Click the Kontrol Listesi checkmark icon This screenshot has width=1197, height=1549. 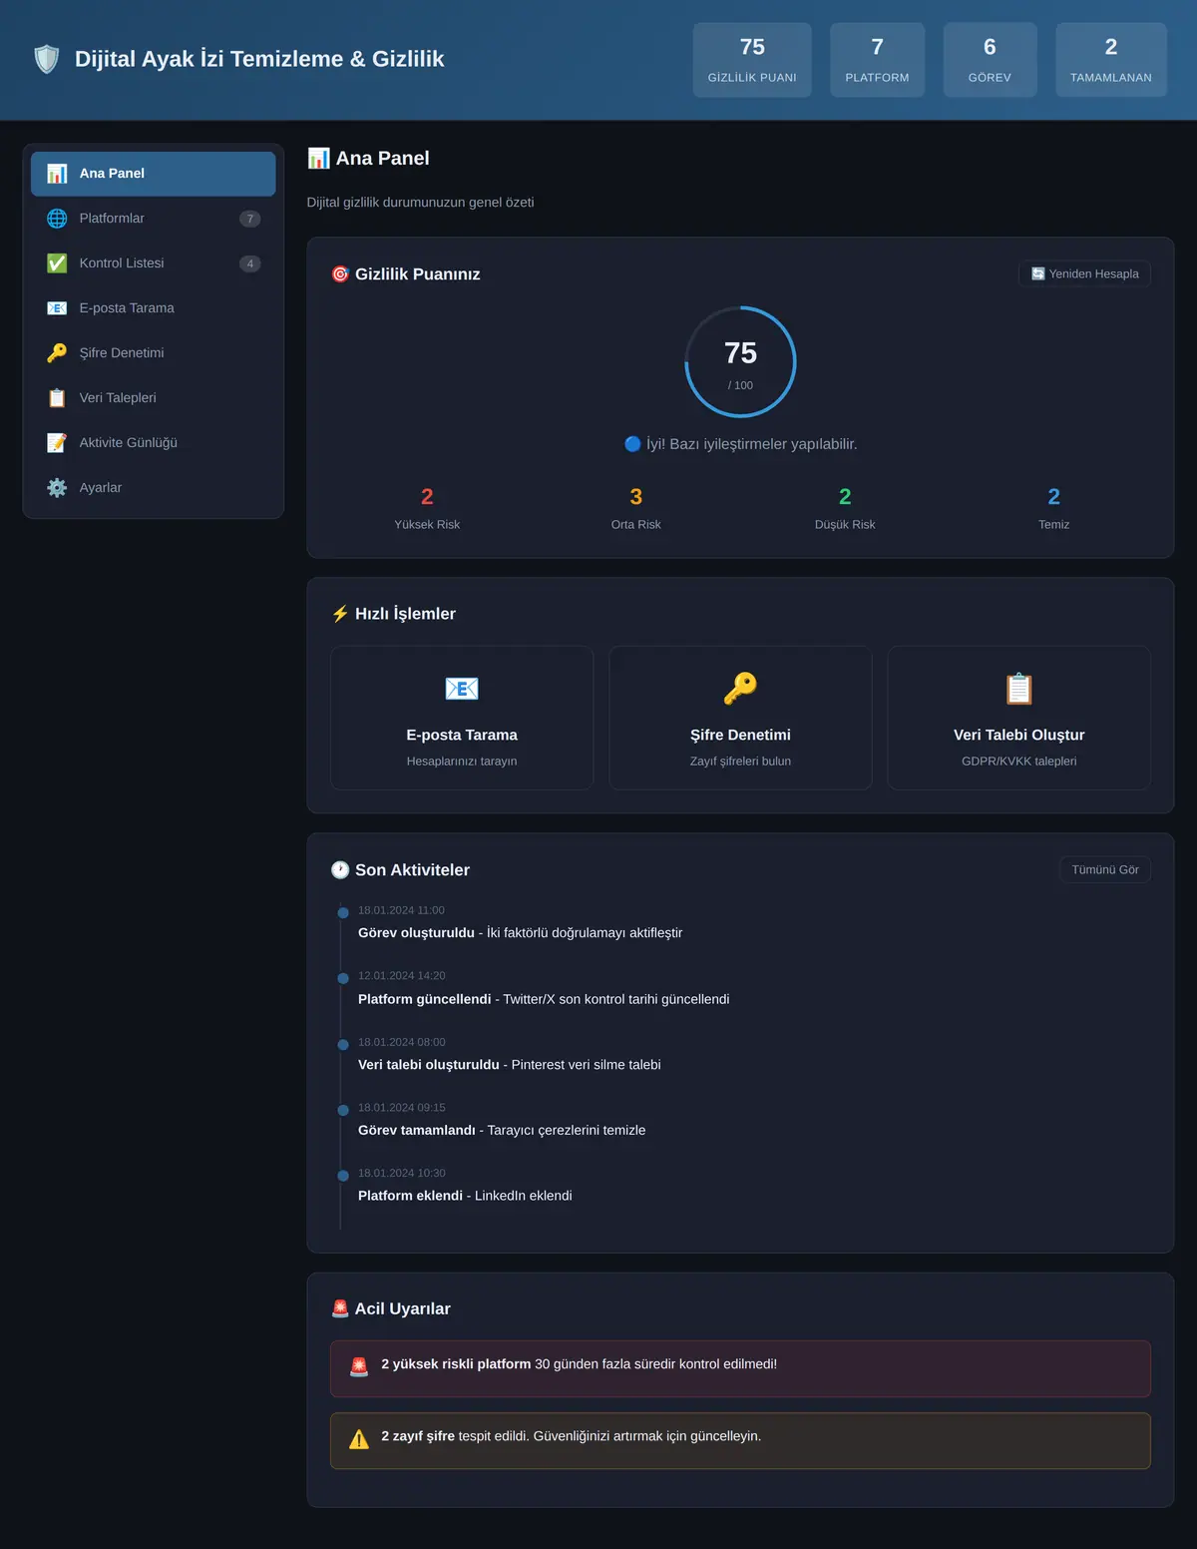pos(57,263)
